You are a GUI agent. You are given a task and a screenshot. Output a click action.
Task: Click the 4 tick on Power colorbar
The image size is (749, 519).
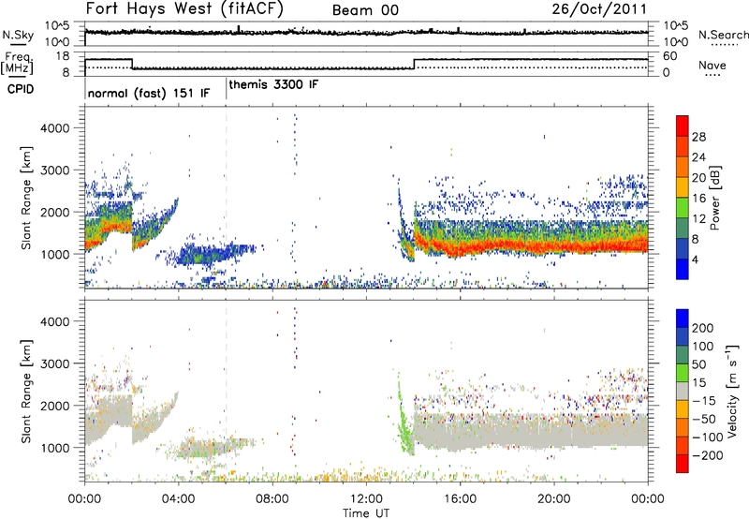(696, 259)
